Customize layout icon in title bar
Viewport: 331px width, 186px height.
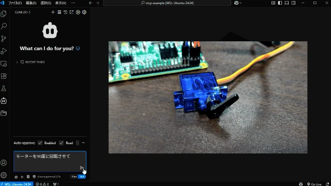[273, 3]
